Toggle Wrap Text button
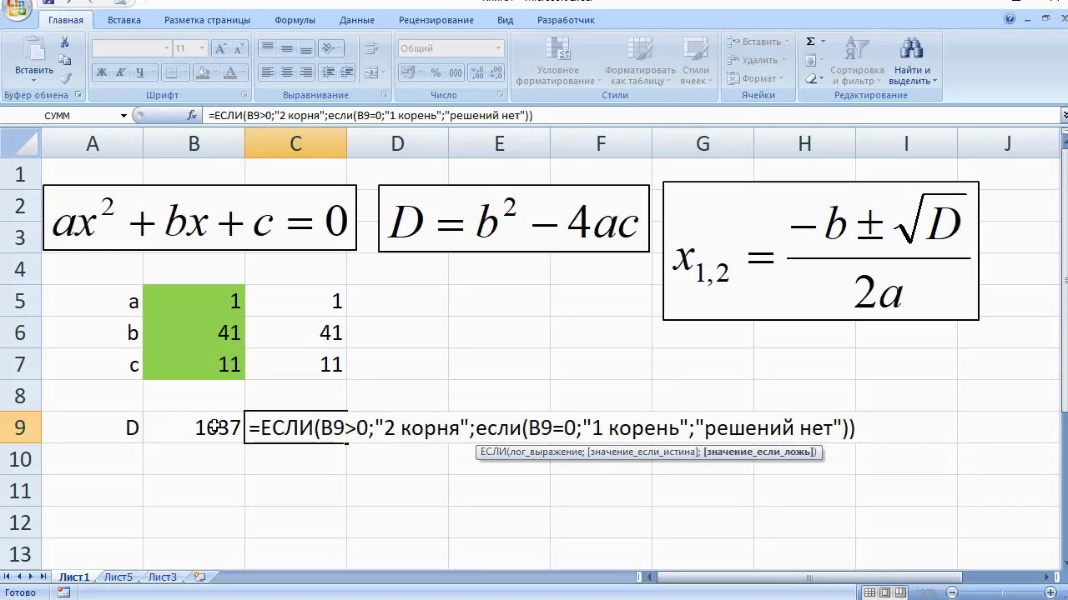Image resolution: width=1068 pixels, height=600 pixels. 372,48
